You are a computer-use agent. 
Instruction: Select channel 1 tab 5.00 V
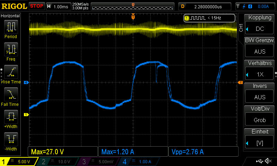pyautogui.click(x=19, y=162)
